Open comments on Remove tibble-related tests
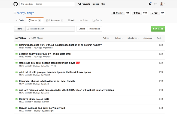 [161, 99]
